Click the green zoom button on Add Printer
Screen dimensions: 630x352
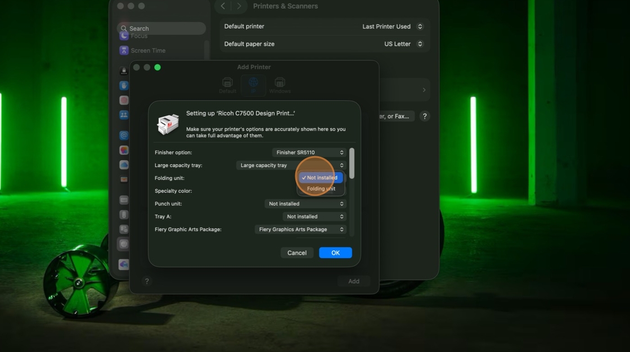point(157,67)
